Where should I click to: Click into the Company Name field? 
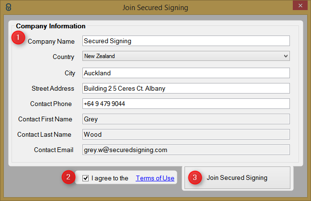click(186, 41)
